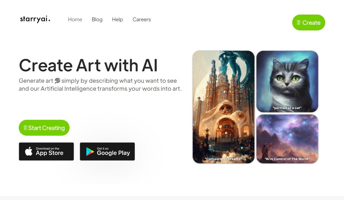The image size is (344, 200).
Task: Visit the Careers page
Action: point(142,19)
